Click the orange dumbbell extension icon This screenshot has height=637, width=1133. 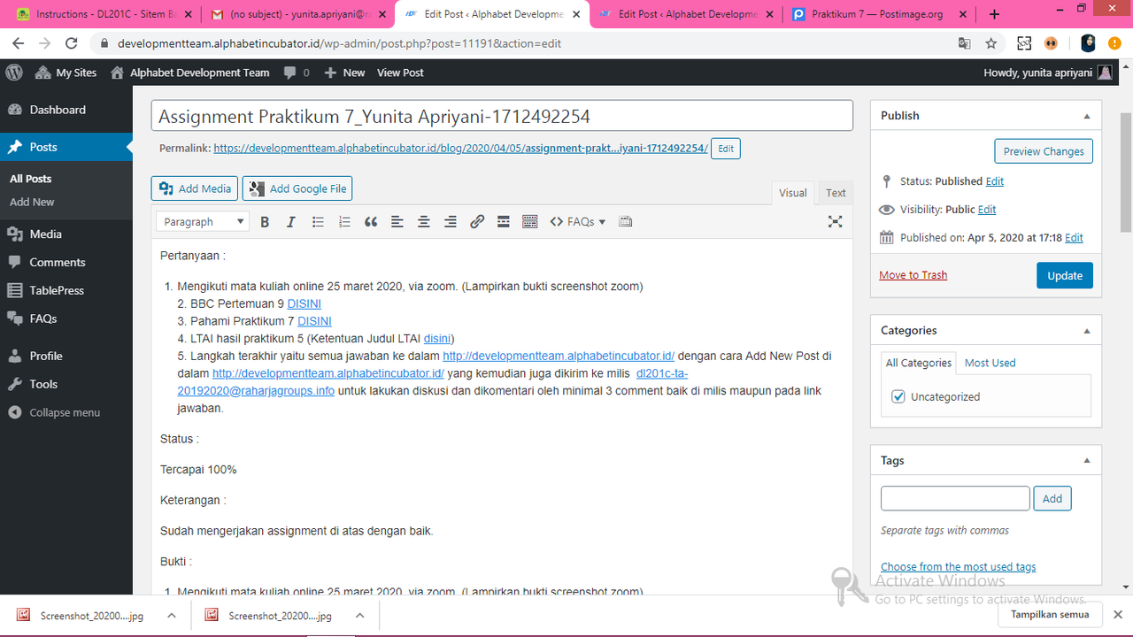coord(1051,43)
